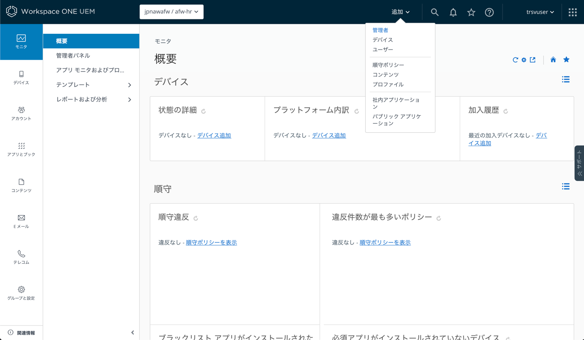Bookmark this page with blue star
The image size is (584, 340).
coord(566,59)
